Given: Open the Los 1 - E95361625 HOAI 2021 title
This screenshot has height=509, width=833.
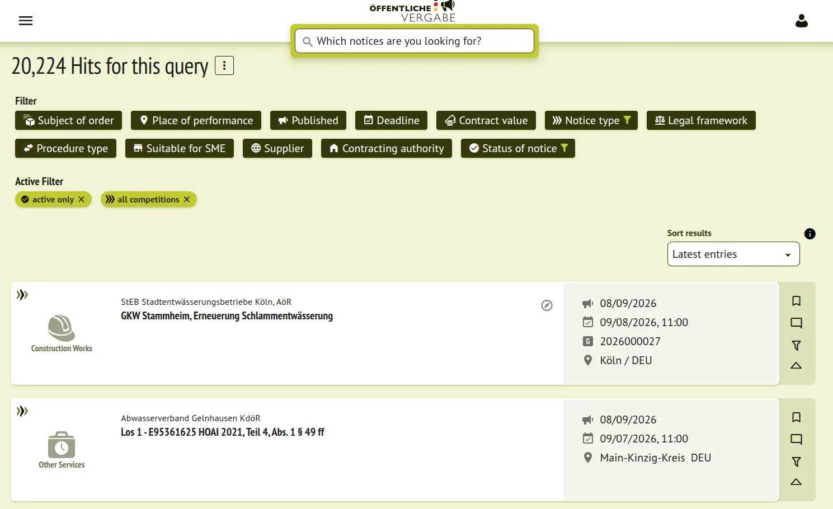Looking at the screenshot, I should 223,432.
